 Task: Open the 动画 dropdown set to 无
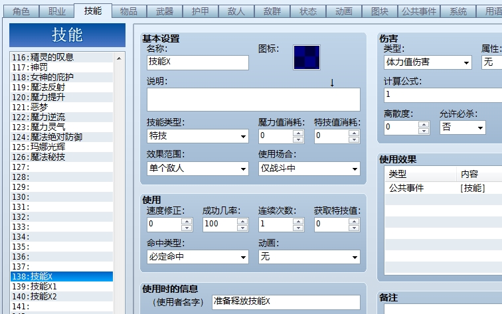pyautogui.click(x=309, y=257)
